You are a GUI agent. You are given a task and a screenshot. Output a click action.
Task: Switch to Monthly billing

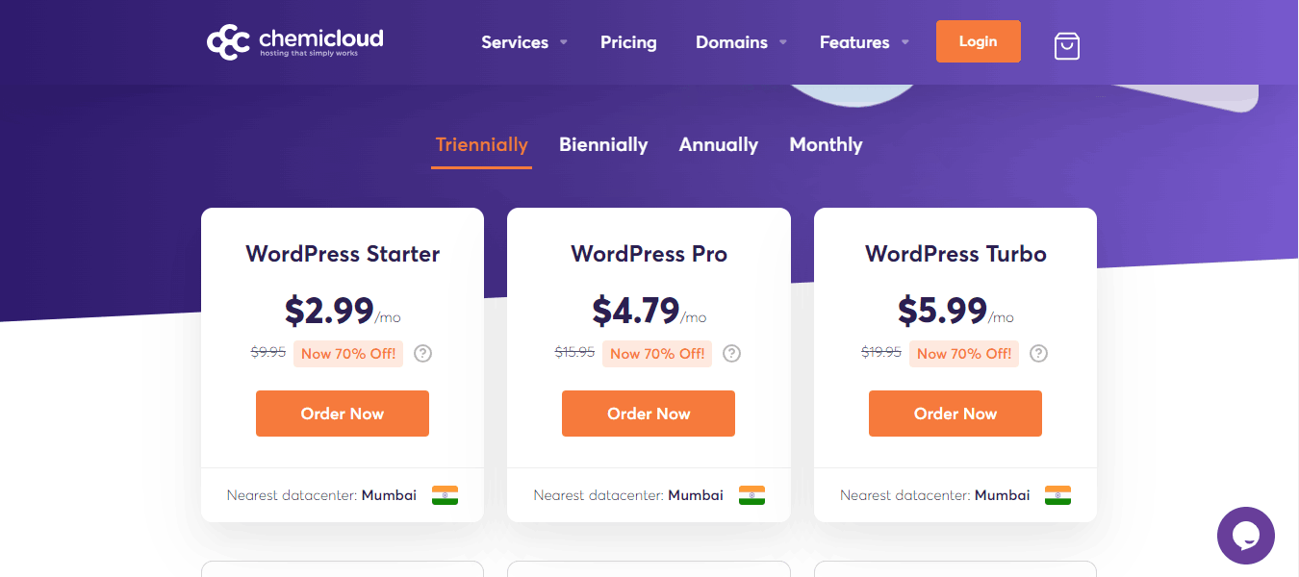tap(826, 145)
